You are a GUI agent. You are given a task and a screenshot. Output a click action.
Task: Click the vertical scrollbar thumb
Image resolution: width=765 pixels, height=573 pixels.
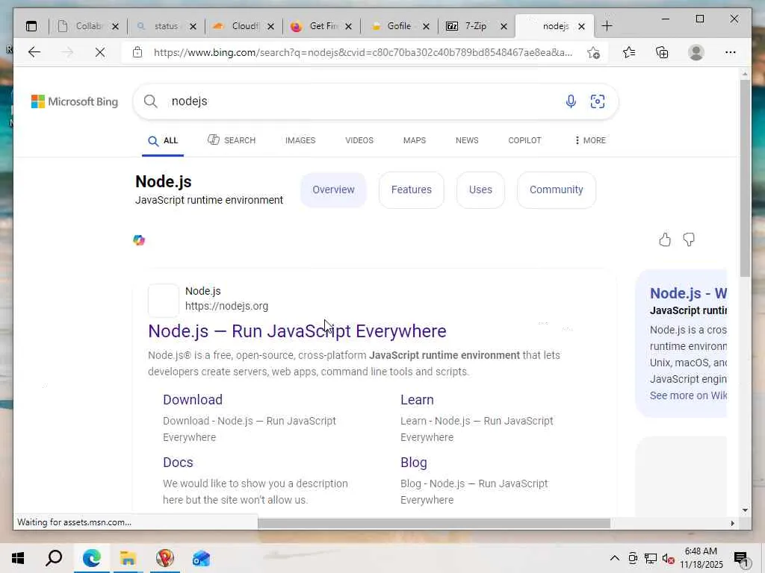[745, 178]
